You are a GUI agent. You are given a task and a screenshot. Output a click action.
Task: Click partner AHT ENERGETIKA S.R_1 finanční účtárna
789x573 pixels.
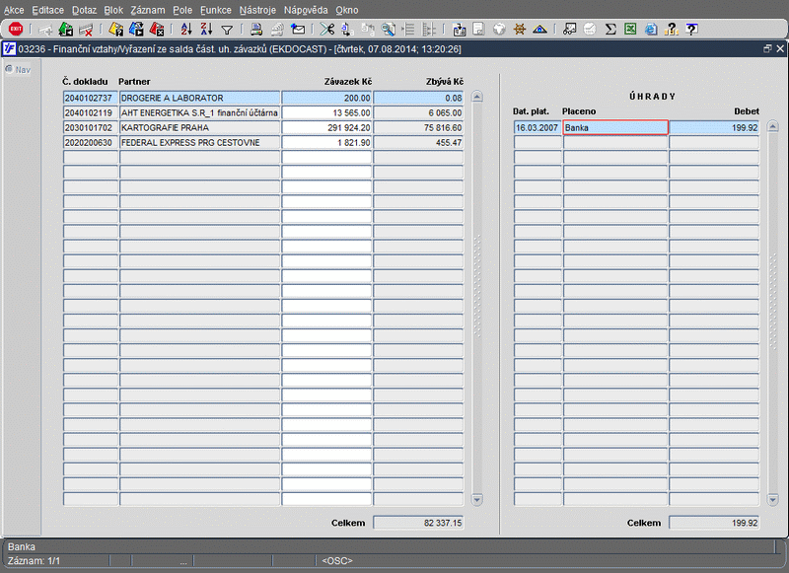pos(200,112)
